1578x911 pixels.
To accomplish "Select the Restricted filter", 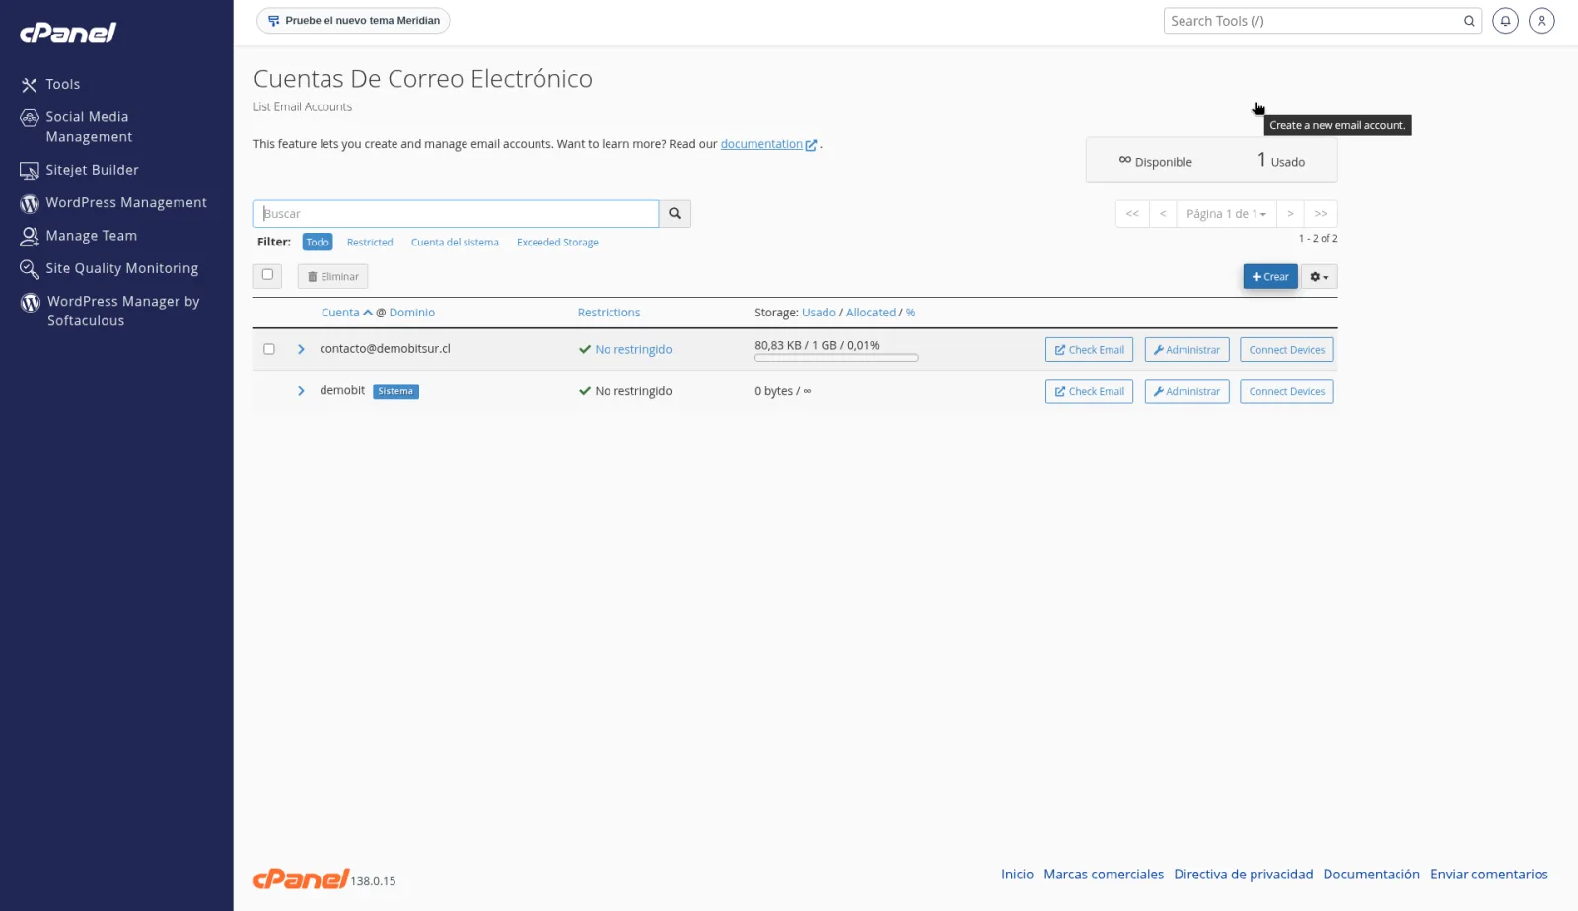I will coord(370,243).
